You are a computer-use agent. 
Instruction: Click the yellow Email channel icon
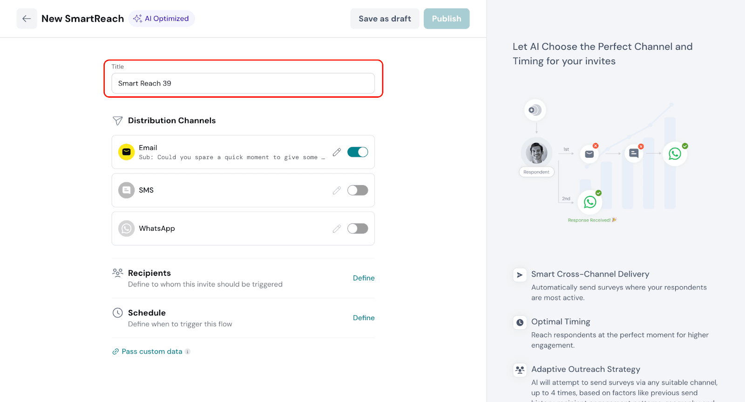click(126, 152)
